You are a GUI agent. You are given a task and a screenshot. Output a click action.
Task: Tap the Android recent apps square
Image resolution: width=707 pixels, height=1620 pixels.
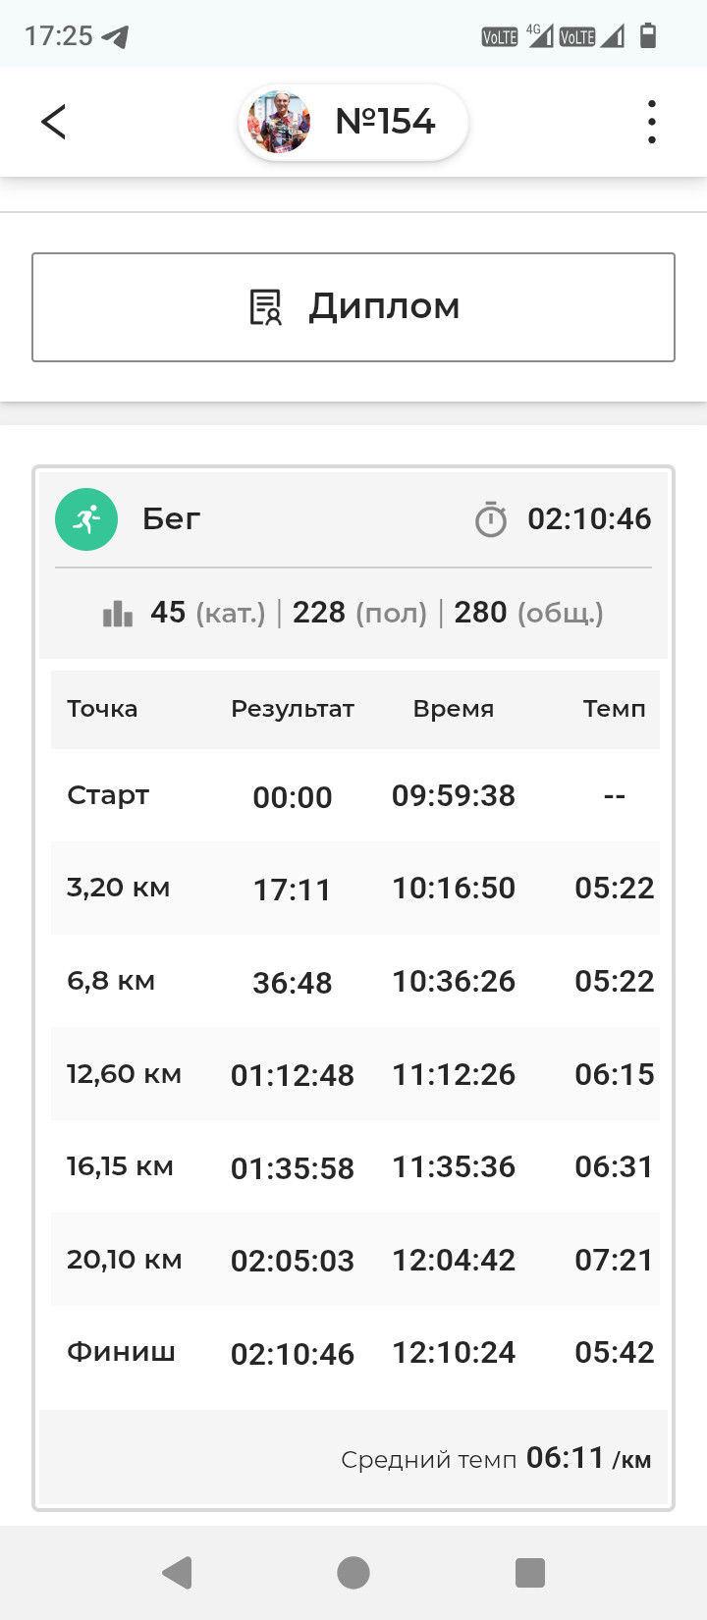pos(530,1572)
